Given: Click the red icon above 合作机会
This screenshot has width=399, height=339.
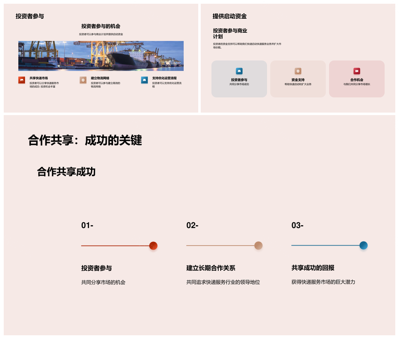Looking at the screenshot, I should coord(357,71).
